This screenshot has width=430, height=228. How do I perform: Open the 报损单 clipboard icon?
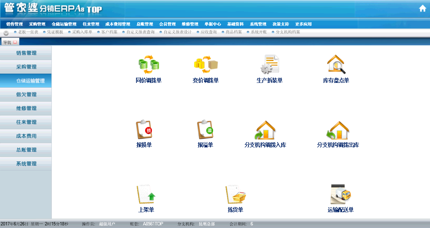coord(144,129)
